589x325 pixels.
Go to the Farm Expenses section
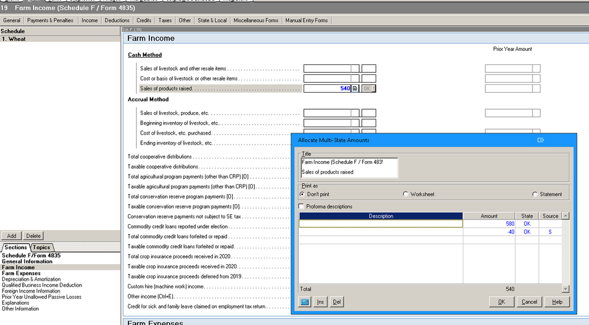(21, 273)
